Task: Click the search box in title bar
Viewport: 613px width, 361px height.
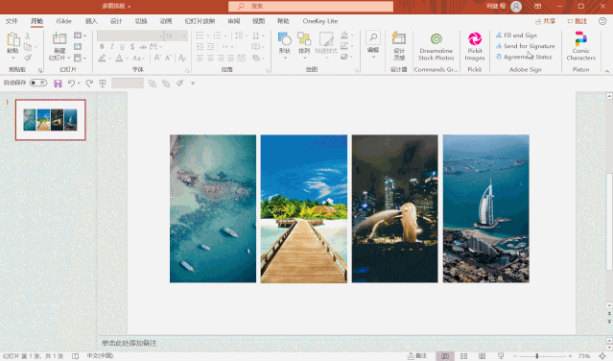Action: click(x=311, y=7)
